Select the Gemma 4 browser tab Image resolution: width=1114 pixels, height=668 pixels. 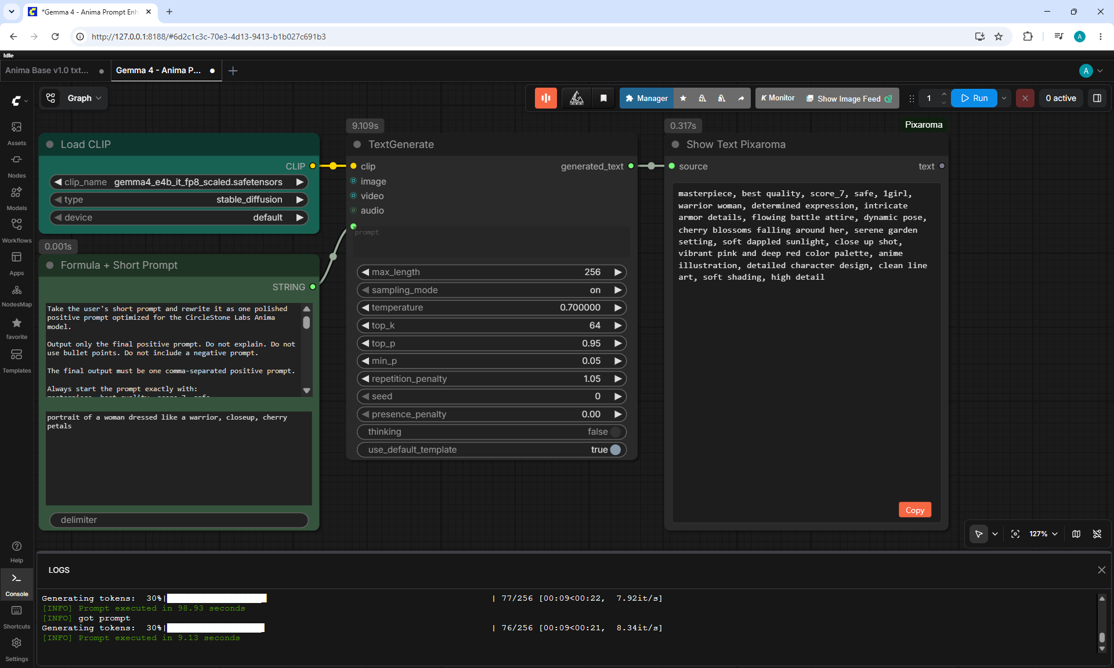click(89, 12)
